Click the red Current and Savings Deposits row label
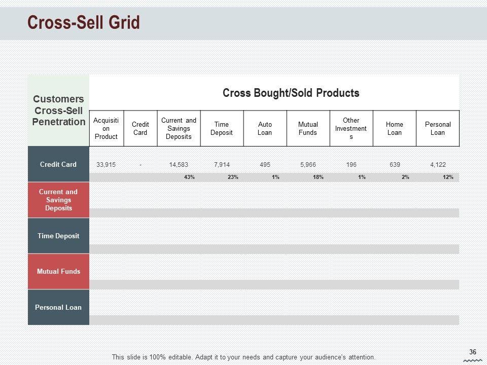This screenshot has height=365, width=487. tap(58, 200)
